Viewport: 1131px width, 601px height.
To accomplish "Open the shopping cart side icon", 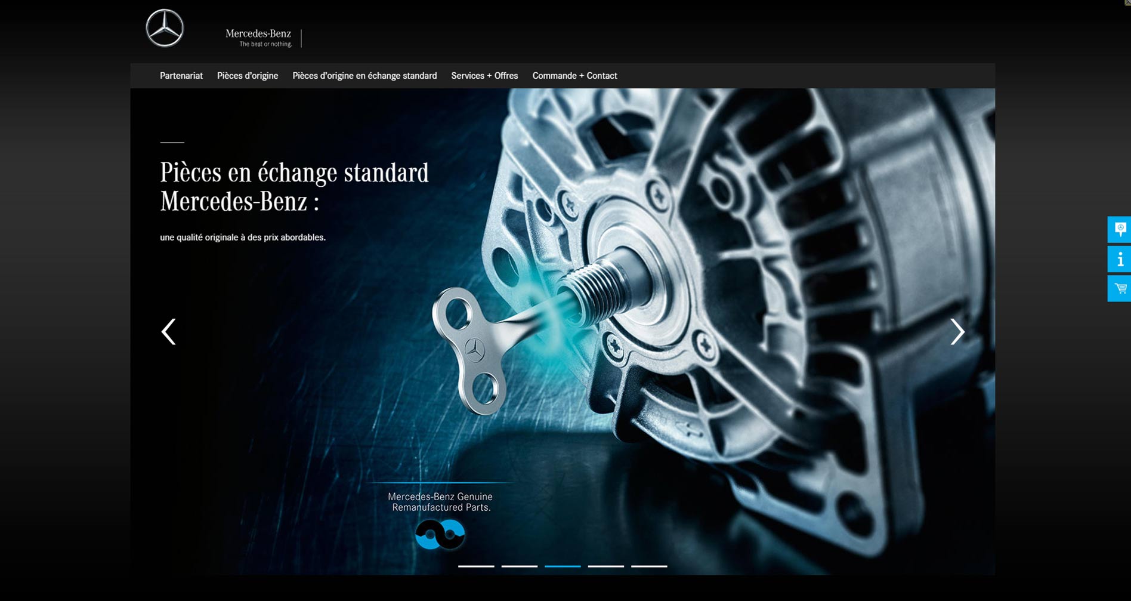I will [x=1119, y=288].
